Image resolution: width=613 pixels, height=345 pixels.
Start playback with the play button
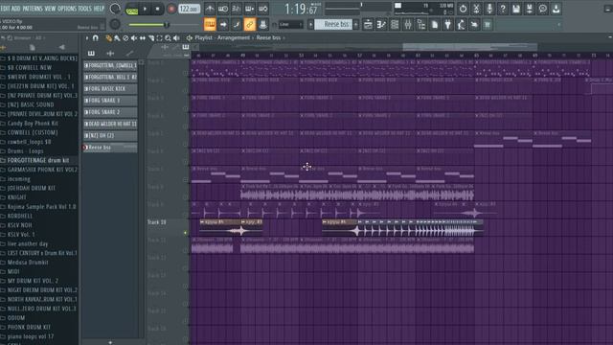[145, 9]
